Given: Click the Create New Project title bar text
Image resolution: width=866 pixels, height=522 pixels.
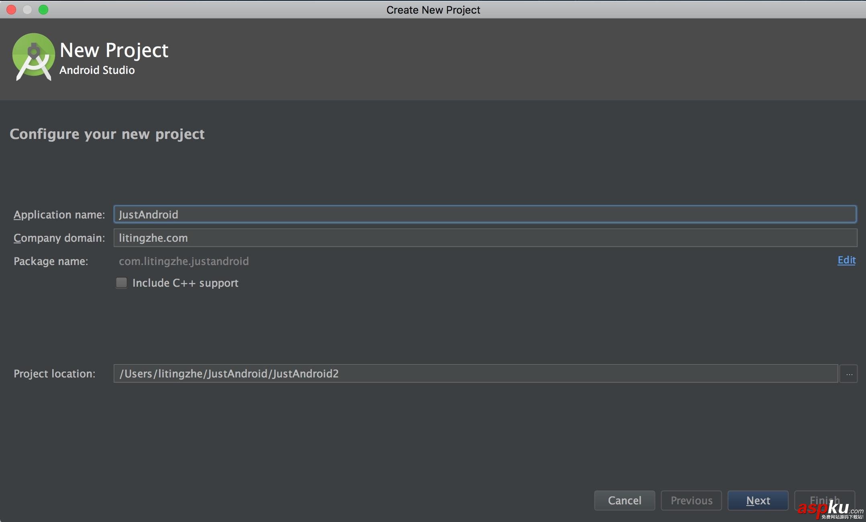Looking at the screenshot, I should coord(433,10).
